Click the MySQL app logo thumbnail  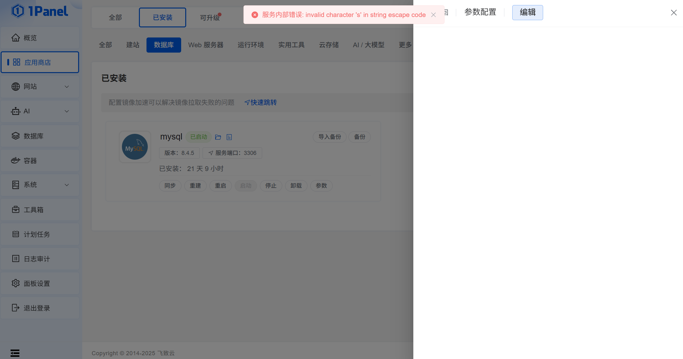pyautogui.click(x=135, y=147)
